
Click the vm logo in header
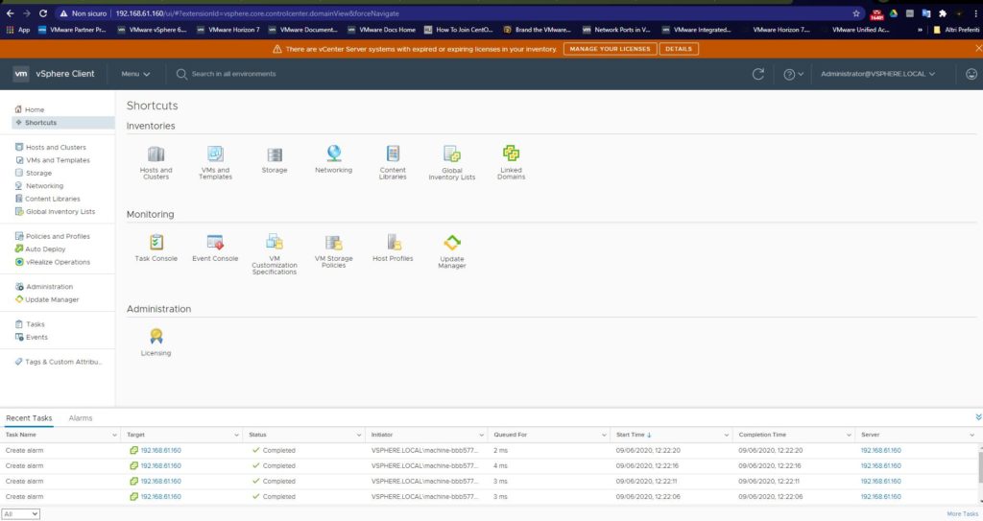[21, 74]
